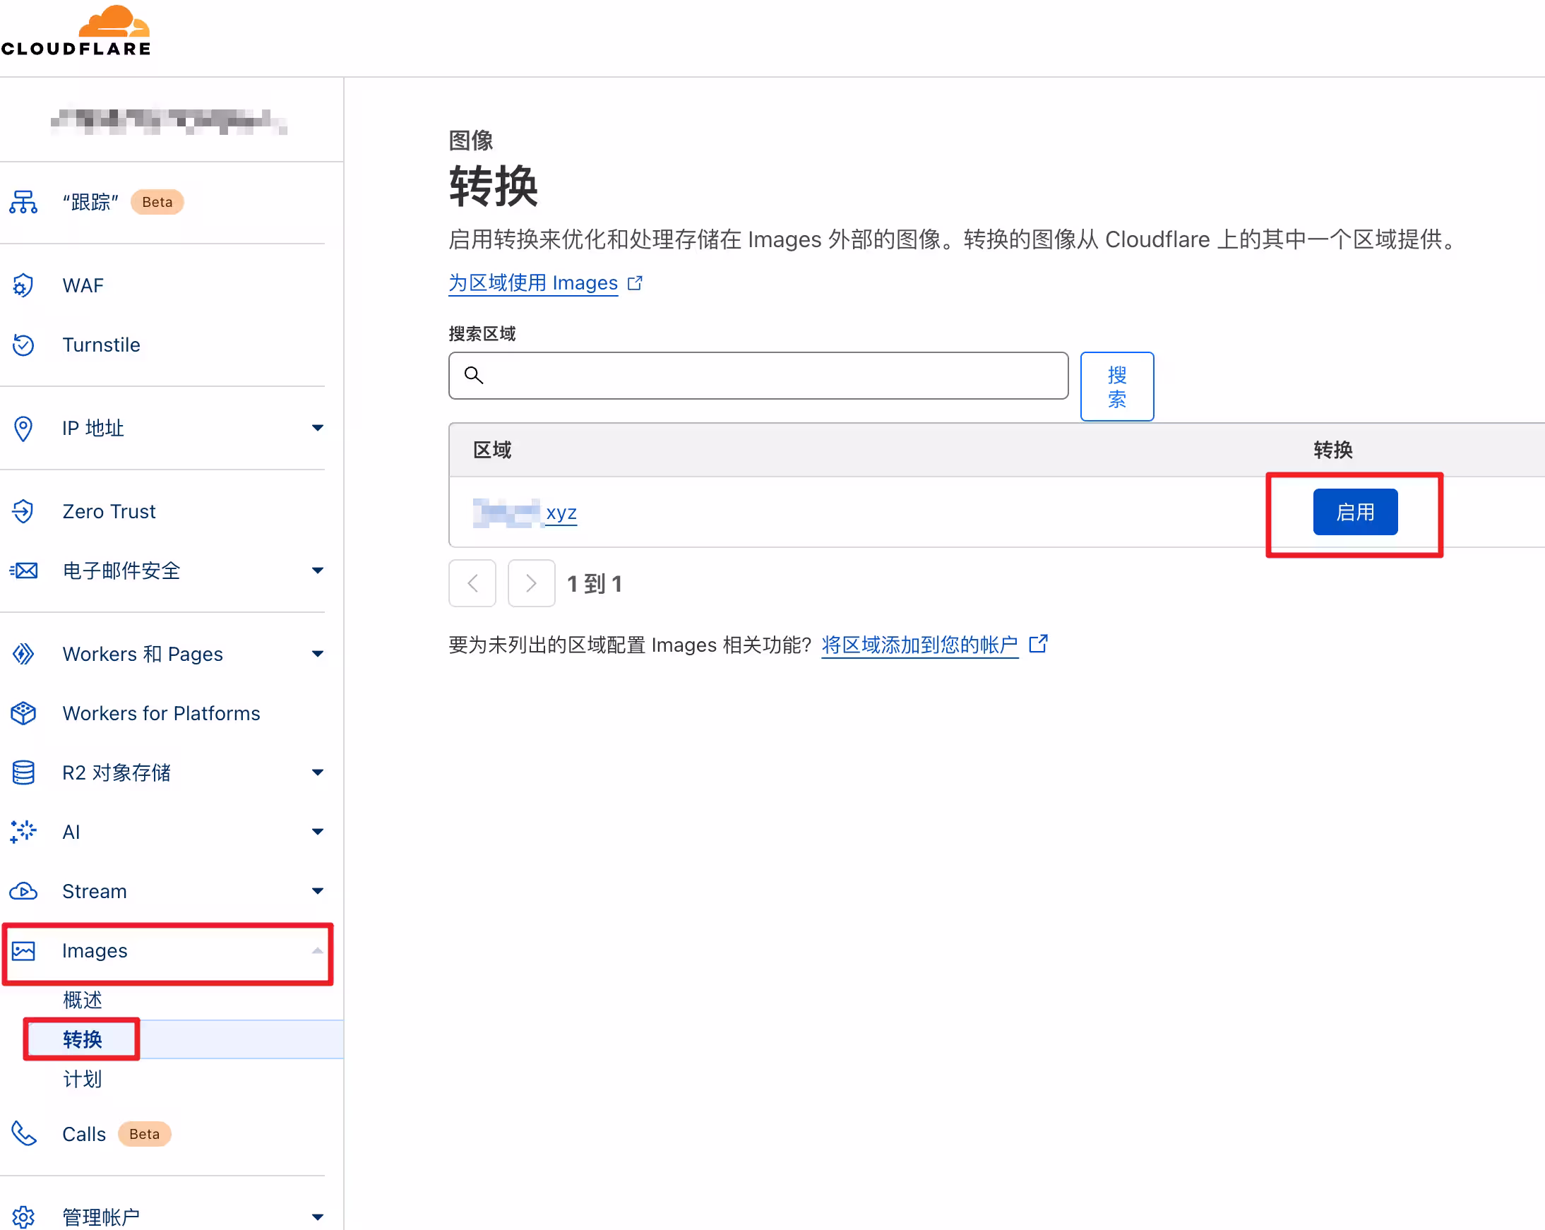1545x1230 pixels.
Task: Click the Turnstile checkmark icon
Action: click(23, 345)
